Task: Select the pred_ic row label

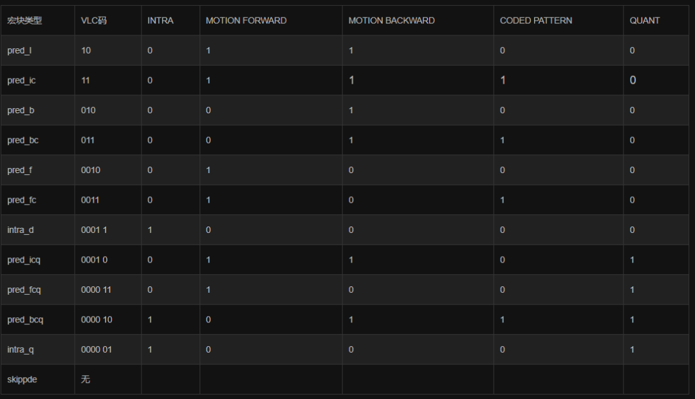Action: pos(21,80)
